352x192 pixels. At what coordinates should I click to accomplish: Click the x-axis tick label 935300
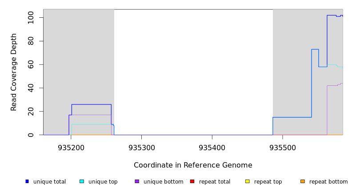coord(141,147)
